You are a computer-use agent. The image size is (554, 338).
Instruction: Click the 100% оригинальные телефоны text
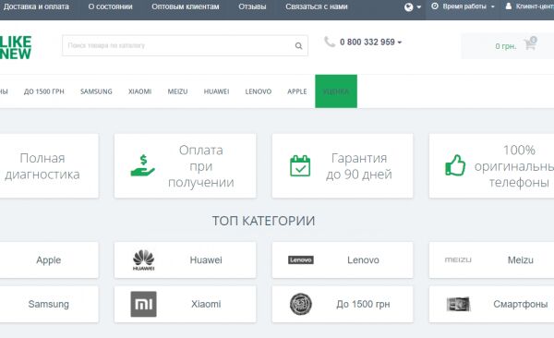[x=514, y=166]
